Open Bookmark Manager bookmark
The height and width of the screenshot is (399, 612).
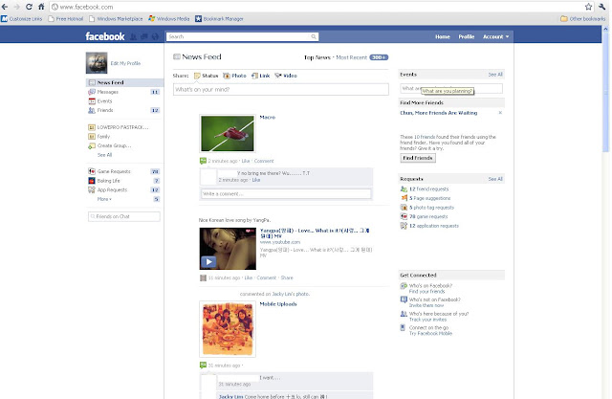pos(219,19)
